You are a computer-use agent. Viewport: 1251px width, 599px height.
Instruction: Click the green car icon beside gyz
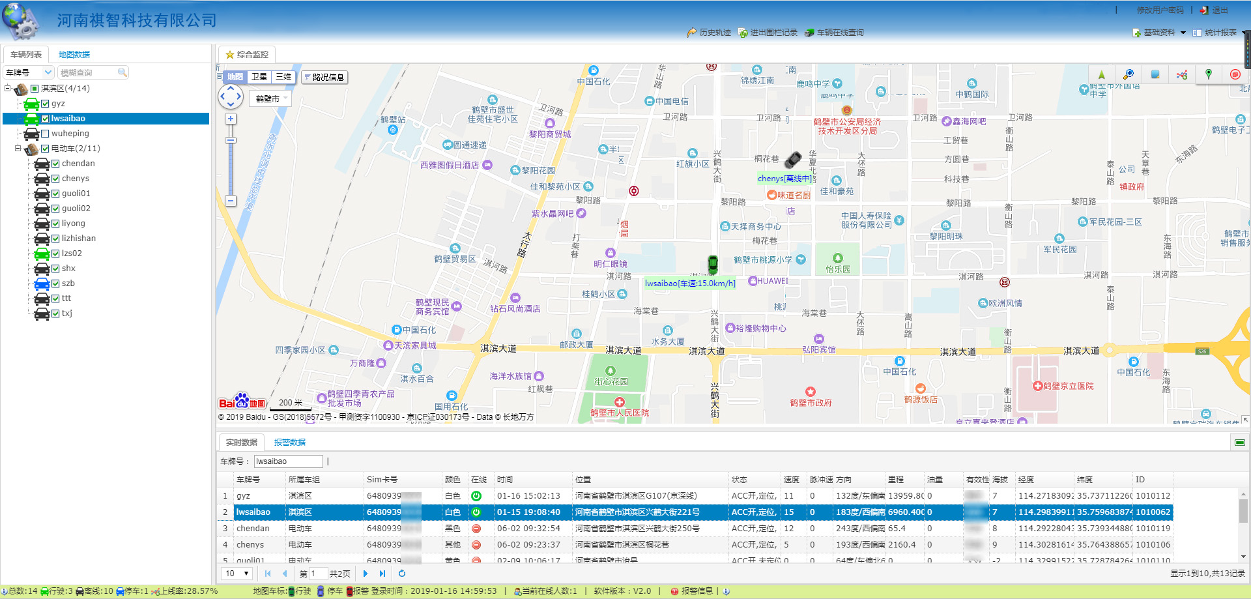pyautogui.click(x=31, y=104)
